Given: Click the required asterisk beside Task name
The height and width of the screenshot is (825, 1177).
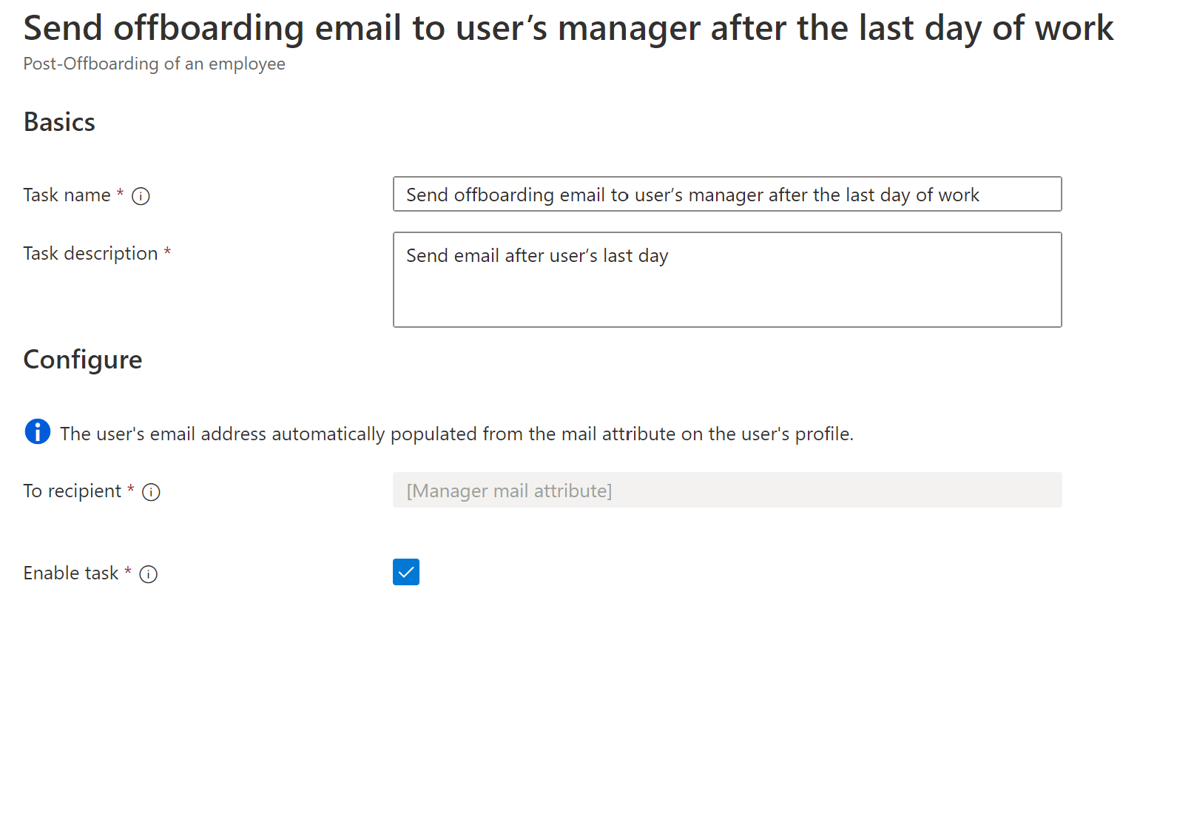Looking at the screenshot, I should pos(120,193).
